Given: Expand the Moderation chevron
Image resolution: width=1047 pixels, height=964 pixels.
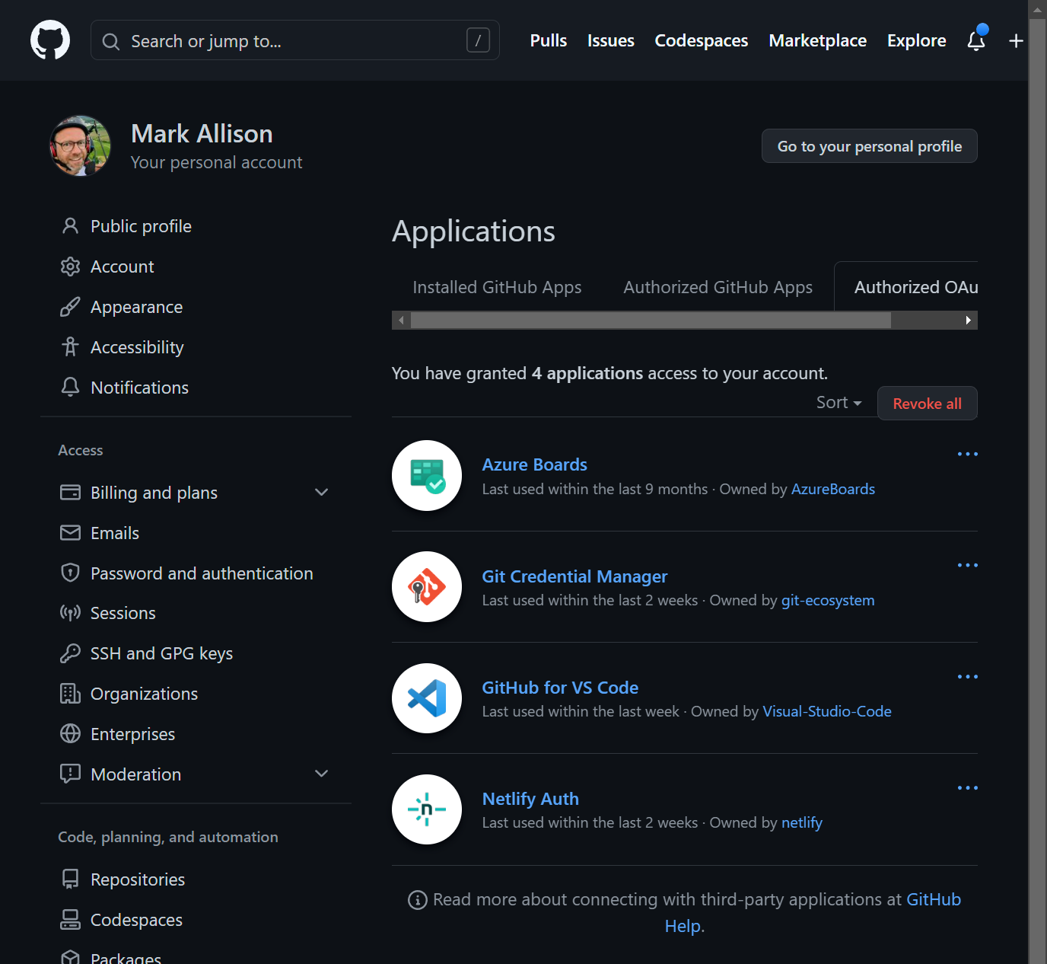Looking at the screenshot, I should (322, 774).
